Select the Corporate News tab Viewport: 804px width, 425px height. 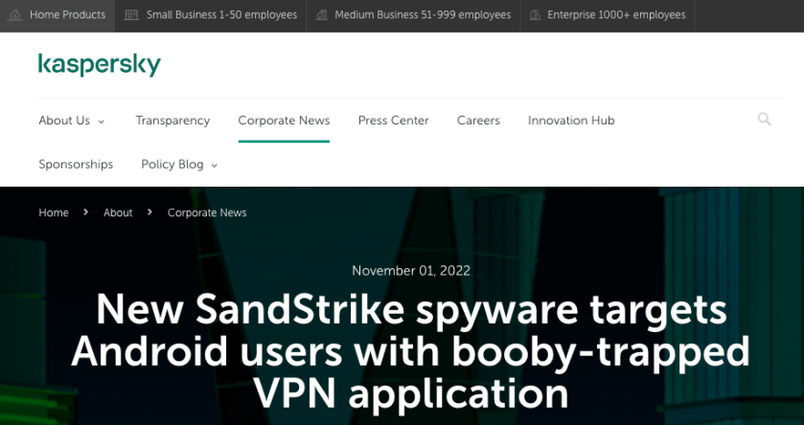click(284, 121)
